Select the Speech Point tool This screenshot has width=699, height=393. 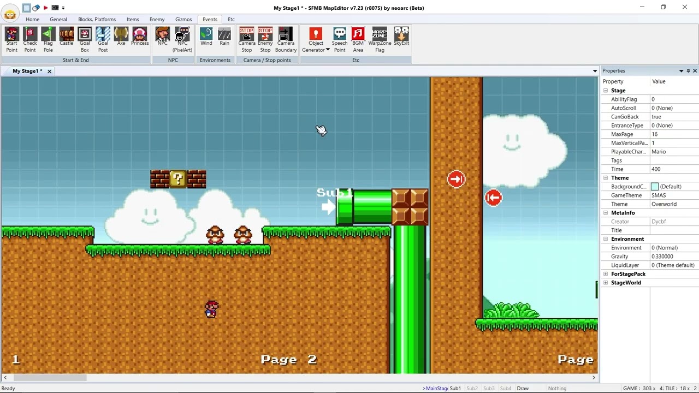click(x=340, y=40)
